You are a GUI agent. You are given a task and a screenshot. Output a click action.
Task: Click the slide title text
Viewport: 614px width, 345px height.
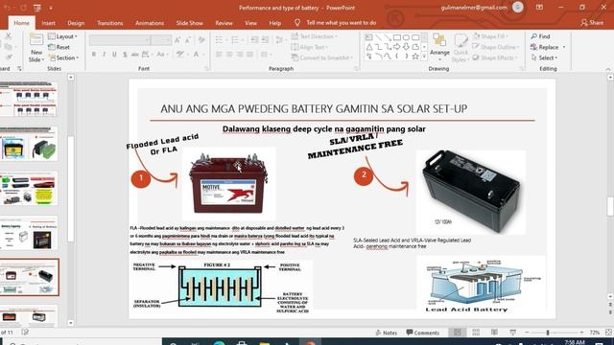pos(314,108)
